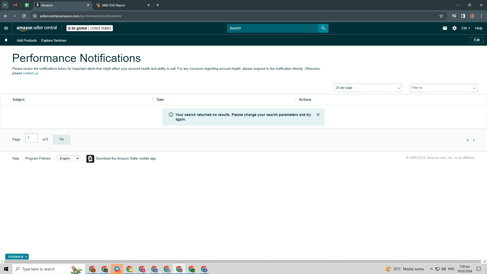Open the Windows notification center
This screenshot has width=487, height=274.
pos(479,269)
